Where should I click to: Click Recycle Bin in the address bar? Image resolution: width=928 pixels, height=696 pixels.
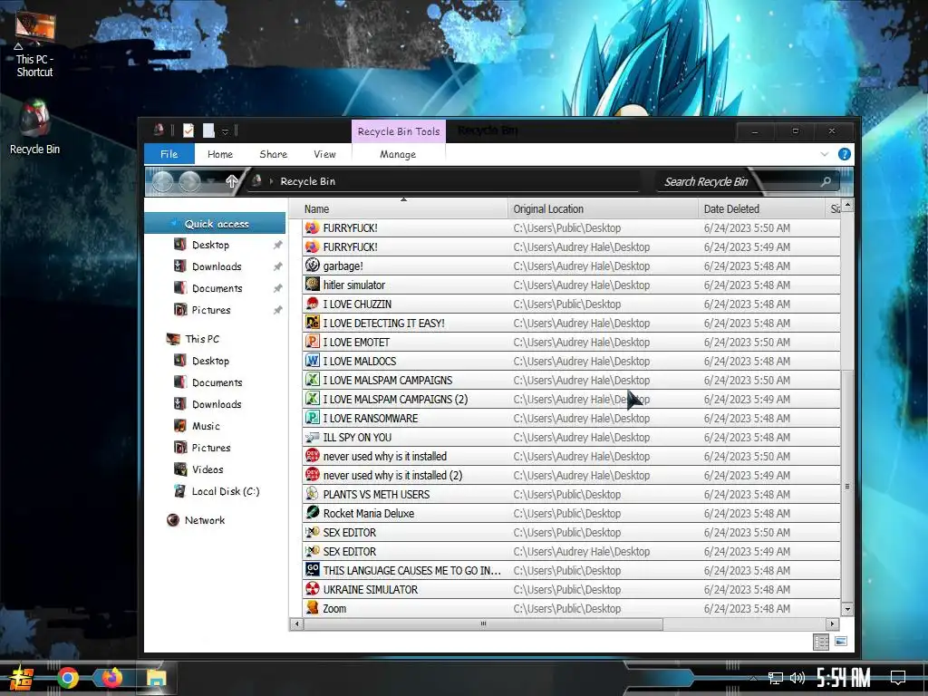coord(308,181)
